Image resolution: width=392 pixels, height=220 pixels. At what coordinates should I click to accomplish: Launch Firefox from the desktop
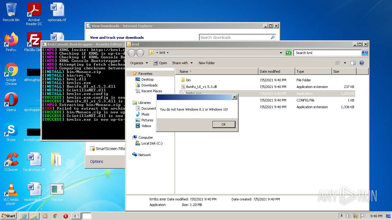[x=11, y=42]
